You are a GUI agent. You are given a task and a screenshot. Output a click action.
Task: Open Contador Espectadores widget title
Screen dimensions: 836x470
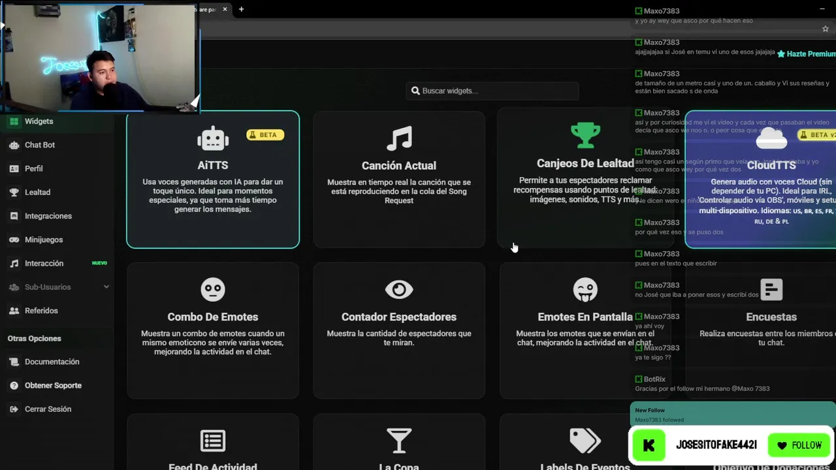[399, 317]
